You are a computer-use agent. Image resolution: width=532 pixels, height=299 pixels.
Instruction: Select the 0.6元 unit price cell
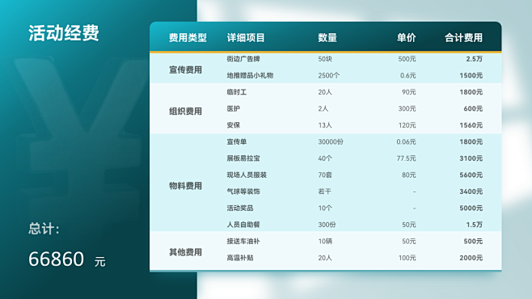click(407, 76)
